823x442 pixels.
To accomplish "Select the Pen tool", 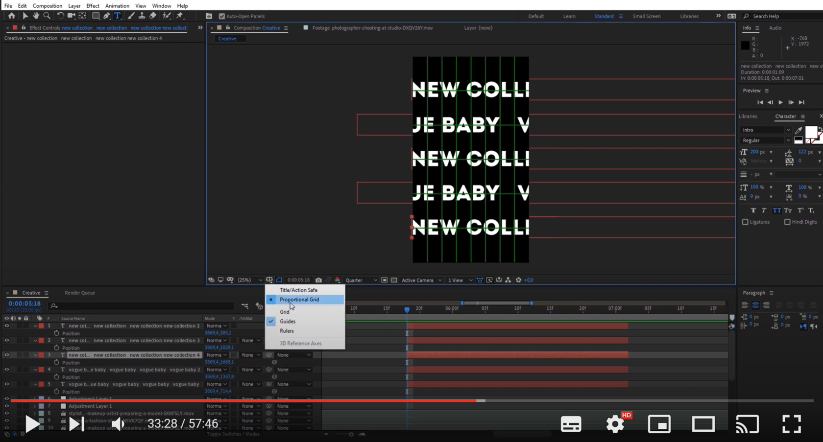I will pyautogui.click(x=106, y=16).
